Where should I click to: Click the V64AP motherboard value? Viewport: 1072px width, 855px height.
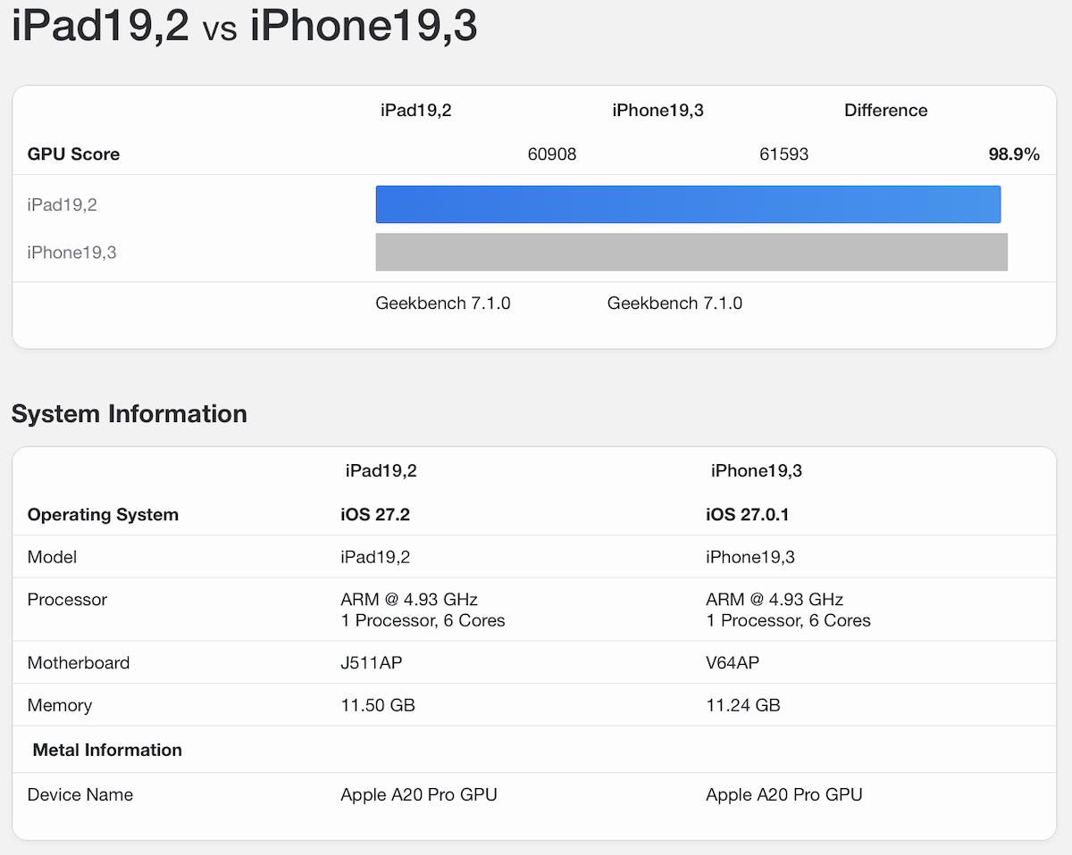733,663
